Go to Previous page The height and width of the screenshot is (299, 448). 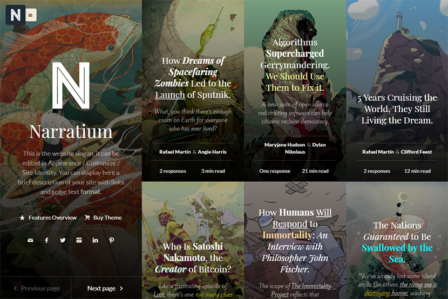(x=37, y=288)
